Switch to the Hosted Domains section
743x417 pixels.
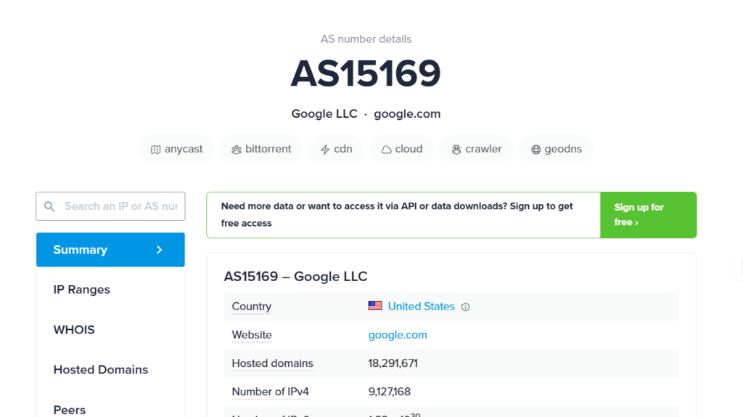pyautogui.click(x=100, y=370)
